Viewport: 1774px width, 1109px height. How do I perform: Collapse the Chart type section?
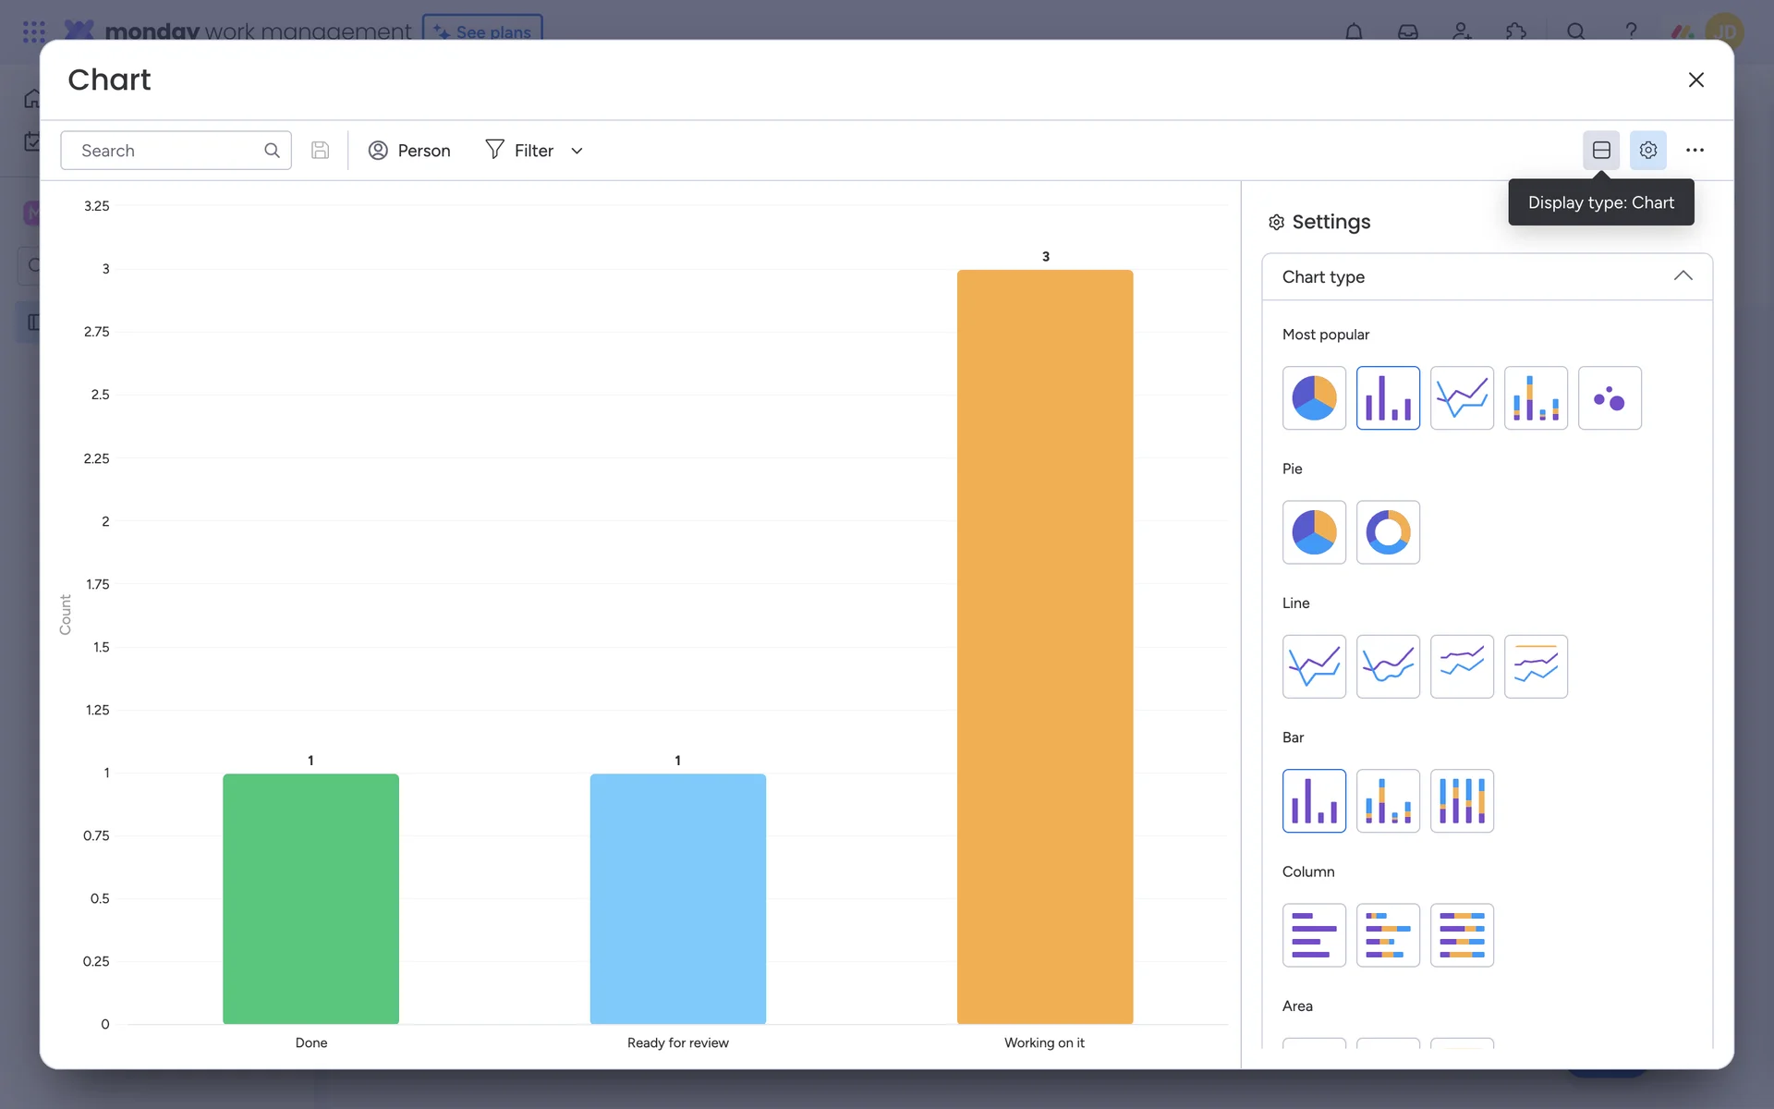click(x=1683, y=276)
